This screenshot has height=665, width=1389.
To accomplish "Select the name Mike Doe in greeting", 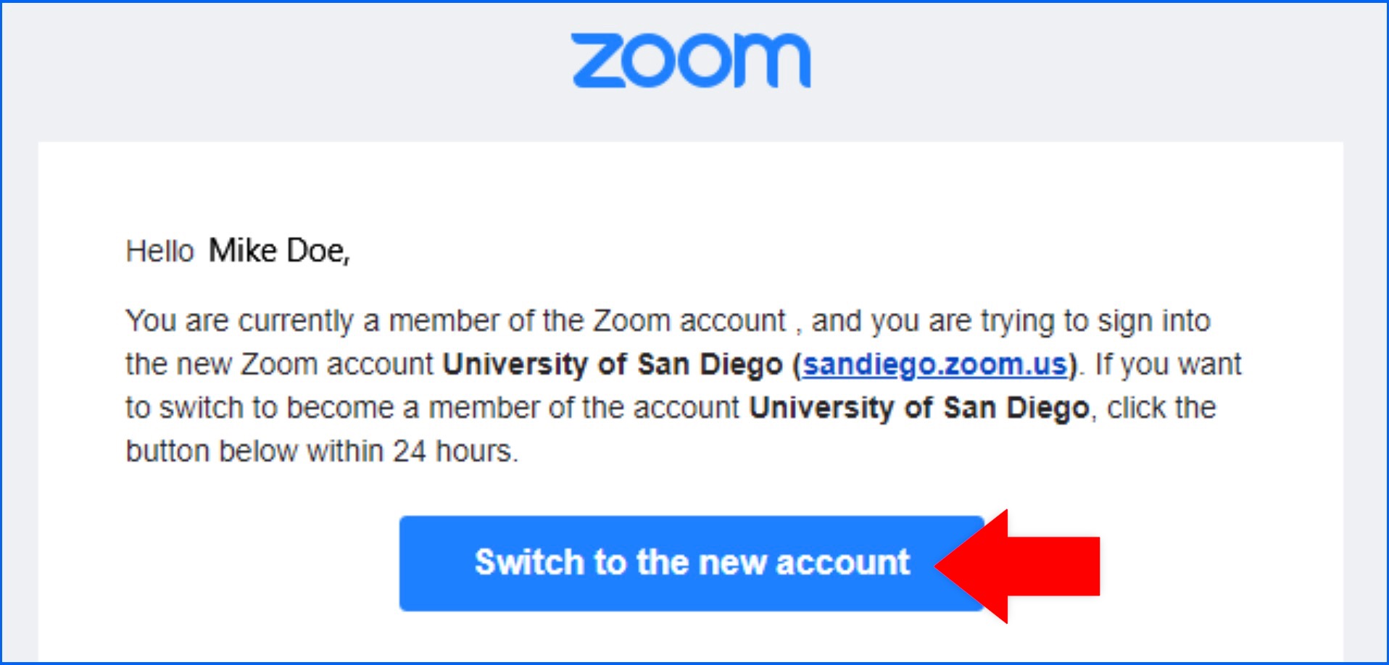I will tap(279, 251).
